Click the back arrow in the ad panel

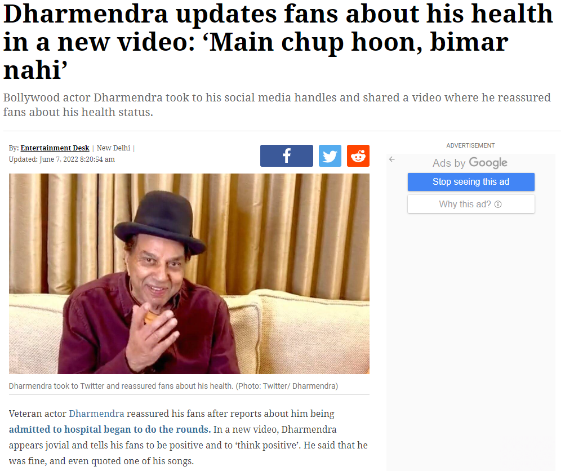click(392, 159)
